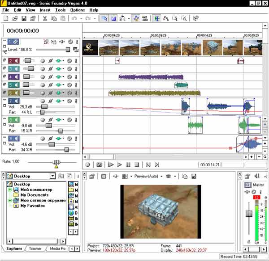269x261 pixels.
Task: Open the File menu
Action: 6,10
